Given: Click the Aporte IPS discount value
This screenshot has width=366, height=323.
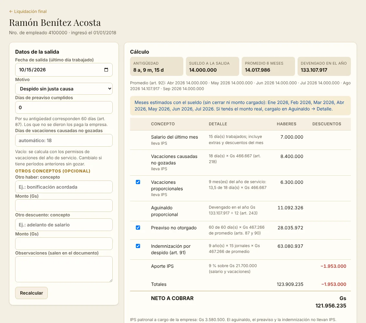Looking at the screenshot, I should (x=333, y=266).
